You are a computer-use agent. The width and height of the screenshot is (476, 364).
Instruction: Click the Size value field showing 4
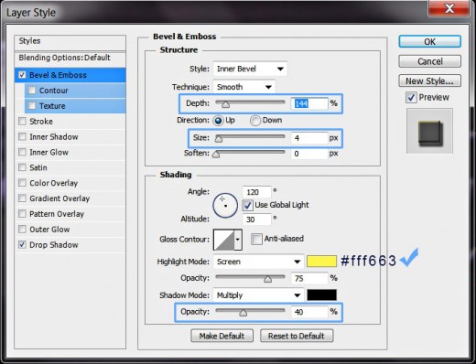(x=309, y=138)
